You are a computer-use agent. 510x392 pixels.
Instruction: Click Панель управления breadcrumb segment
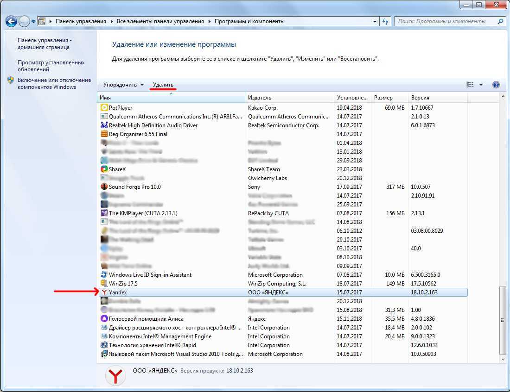coord(81,21)
